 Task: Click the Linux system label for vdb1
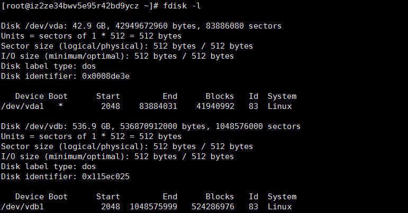[x=280, y=207]
